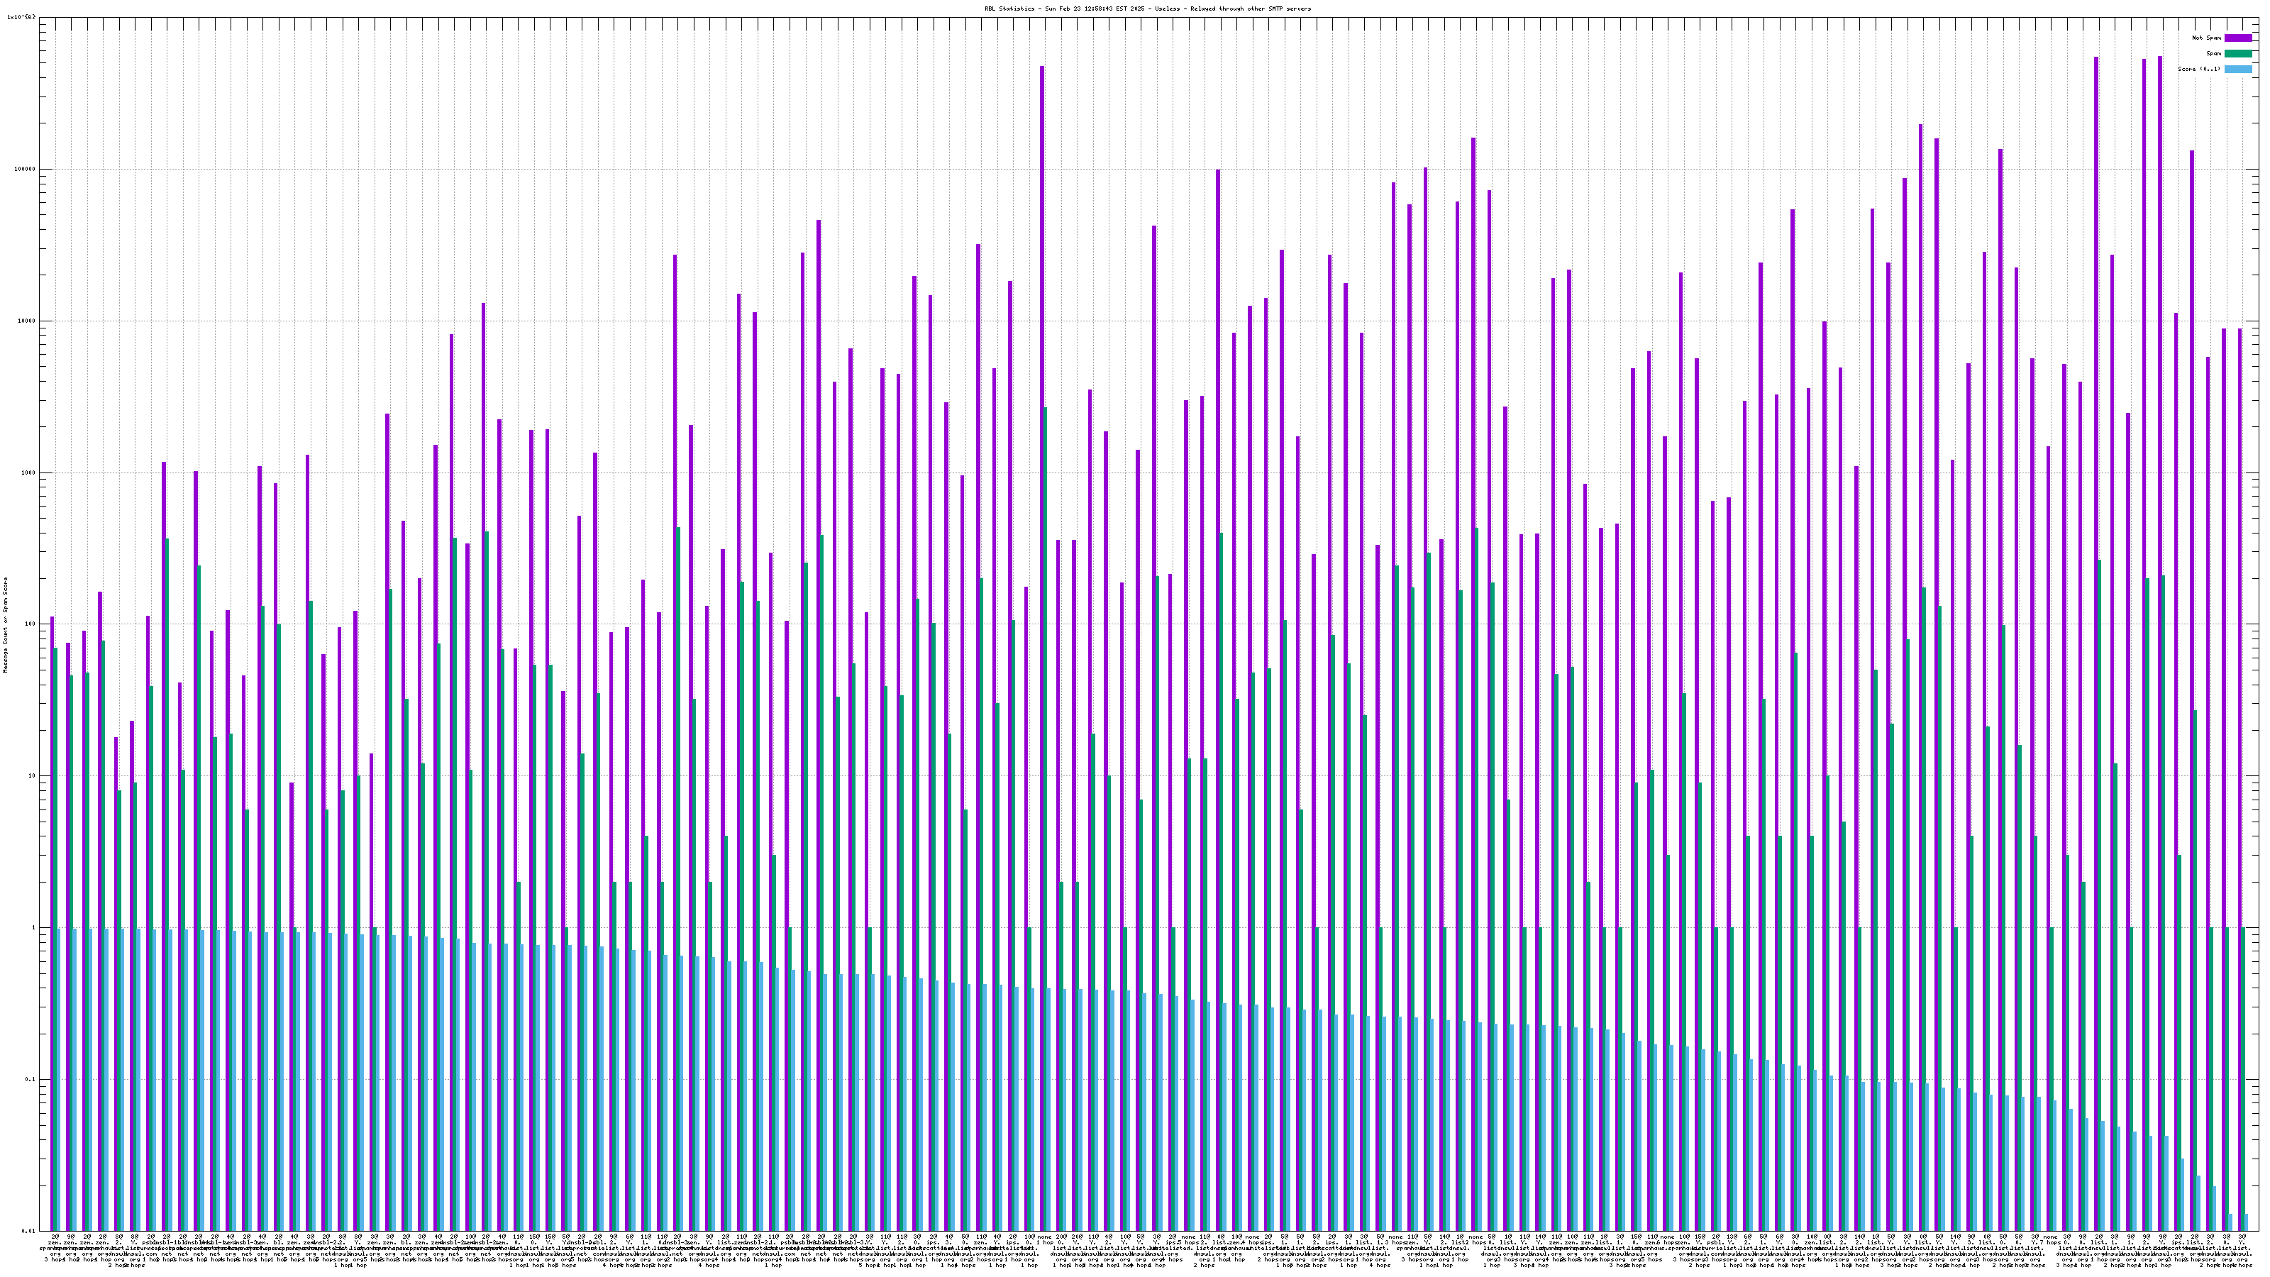Click the rotated "Message Count or Spam Score" axis title
The width and height of the screenshot is (2270, 1277).
coord(5,624)
